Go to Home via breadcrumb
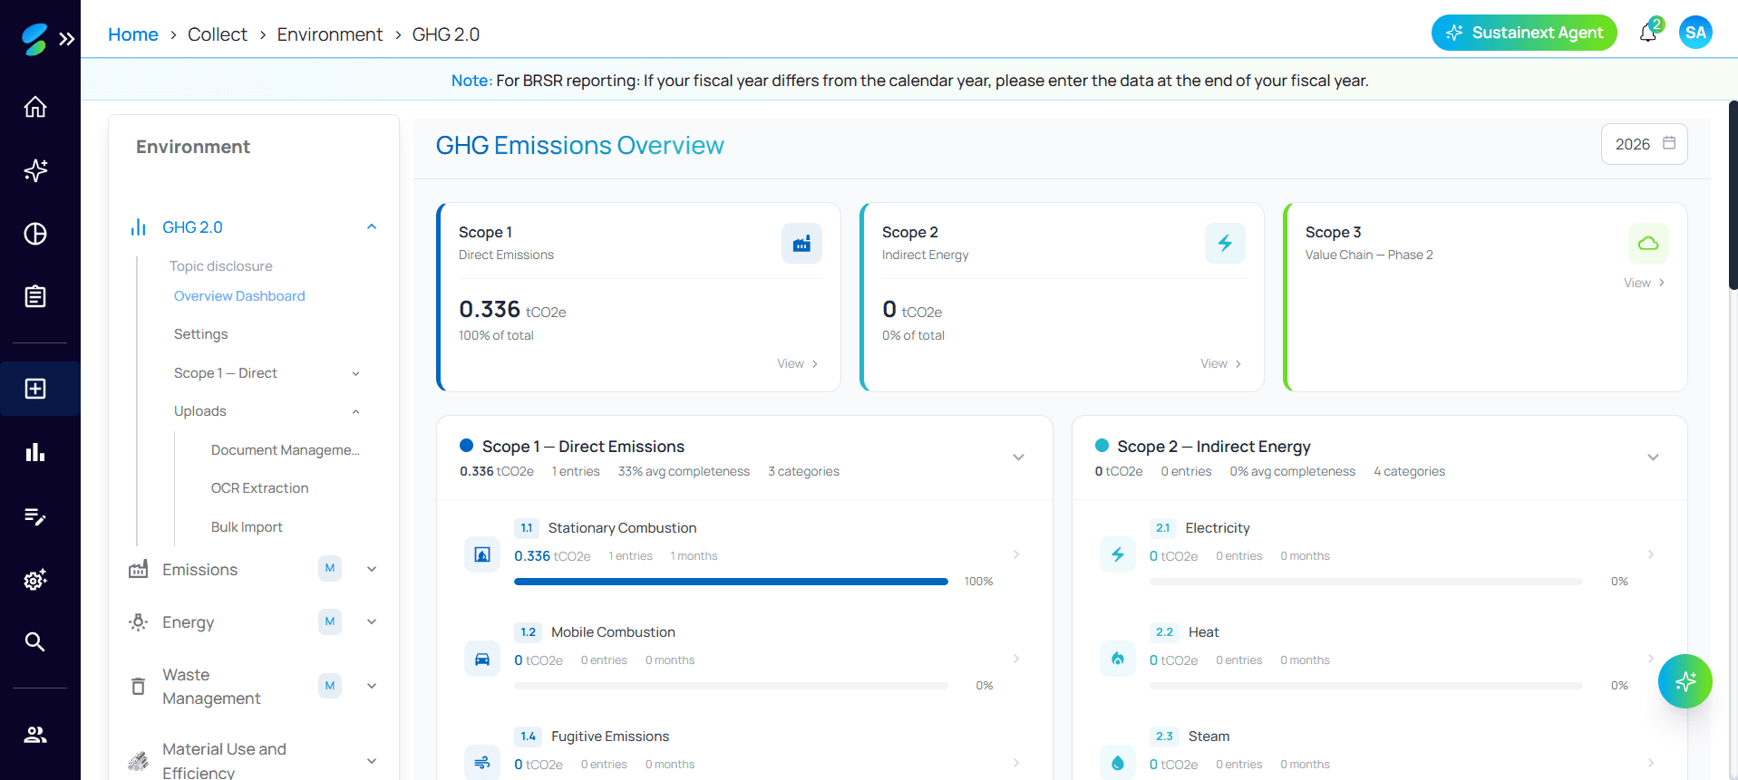This screenshot has width=1738, height=780. click(x=133, y=34)
